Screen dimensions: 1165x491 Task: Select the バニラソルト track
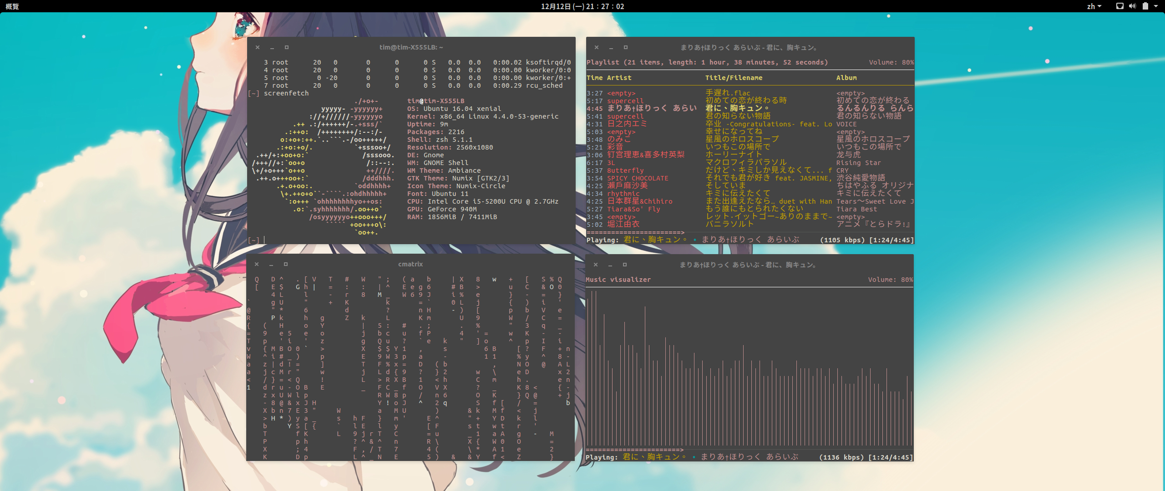point(750,225)
